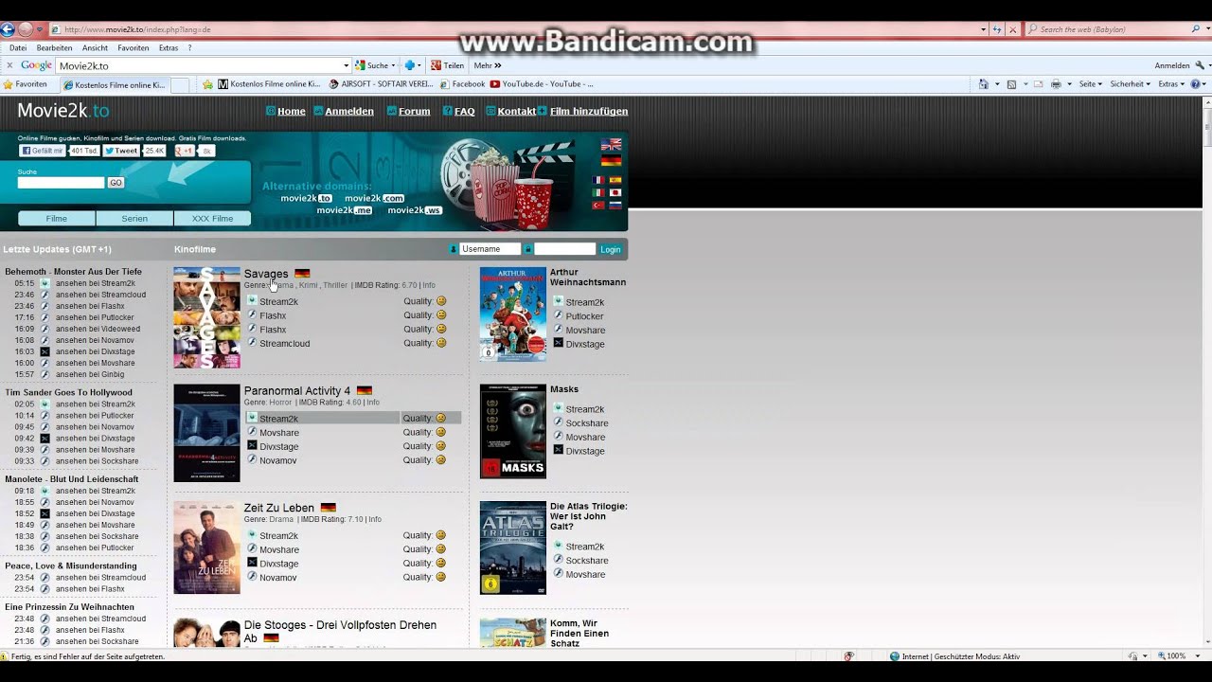
Task: Select the British flag language
Action: point(611,145)
